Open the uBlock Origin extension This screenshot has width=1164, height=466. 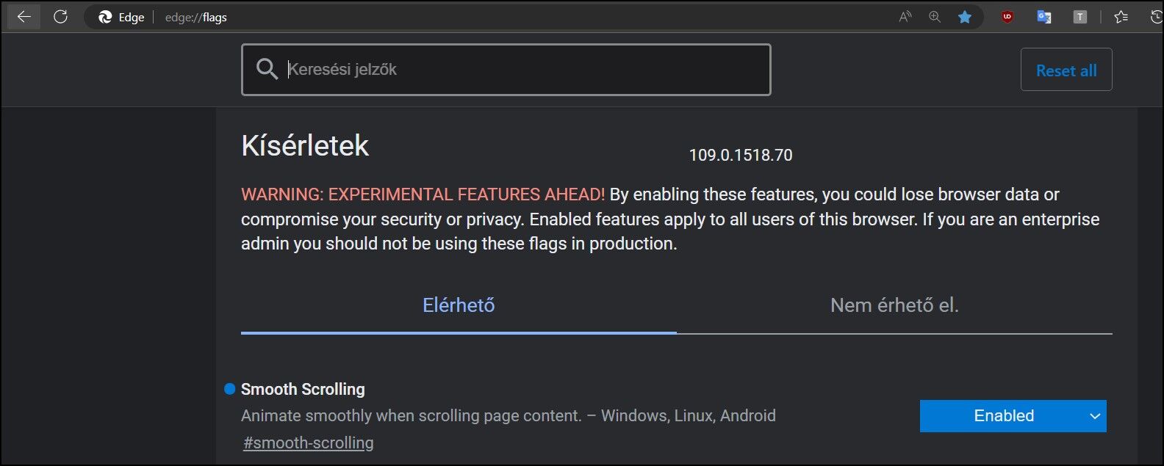coord(1007,17)
